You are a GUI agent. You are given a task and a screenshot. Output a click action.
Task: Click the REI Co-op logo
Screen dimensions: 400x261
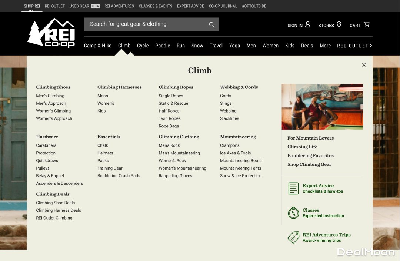click(x=51, y=33)
